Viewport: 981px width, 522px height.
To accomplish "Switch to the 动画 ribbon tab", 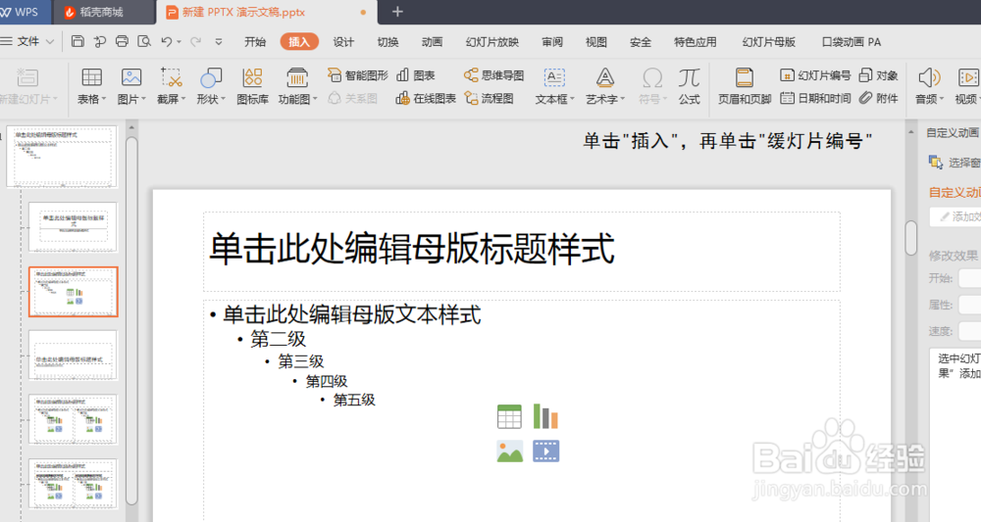I will [x=433, y=42].
